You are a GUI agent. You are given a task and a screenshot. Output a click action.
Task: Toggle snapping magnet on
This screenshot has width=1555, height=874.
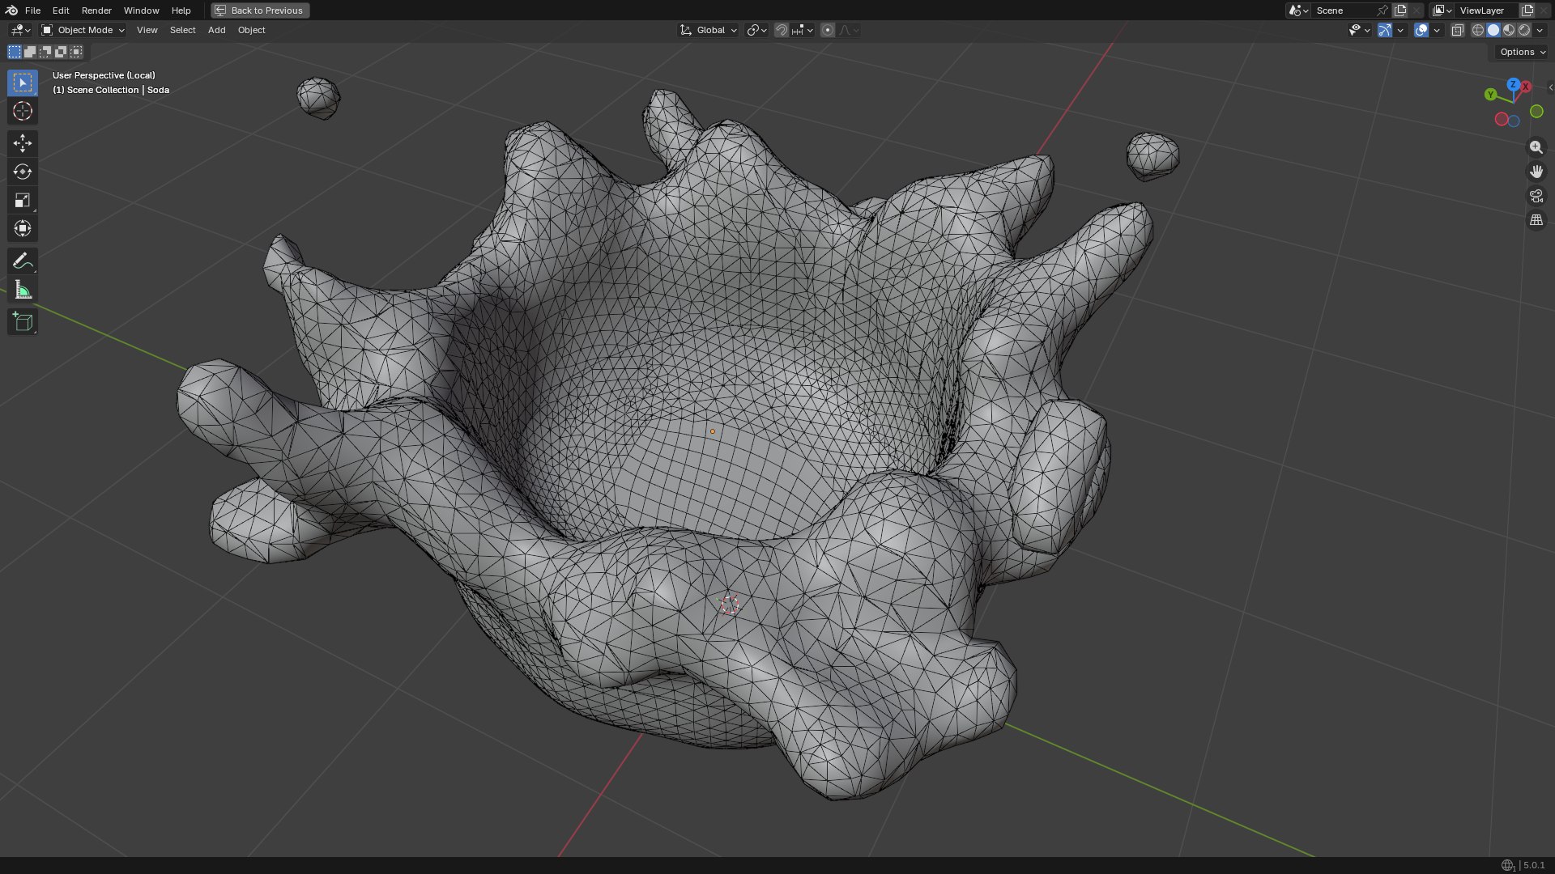(782, 30)
